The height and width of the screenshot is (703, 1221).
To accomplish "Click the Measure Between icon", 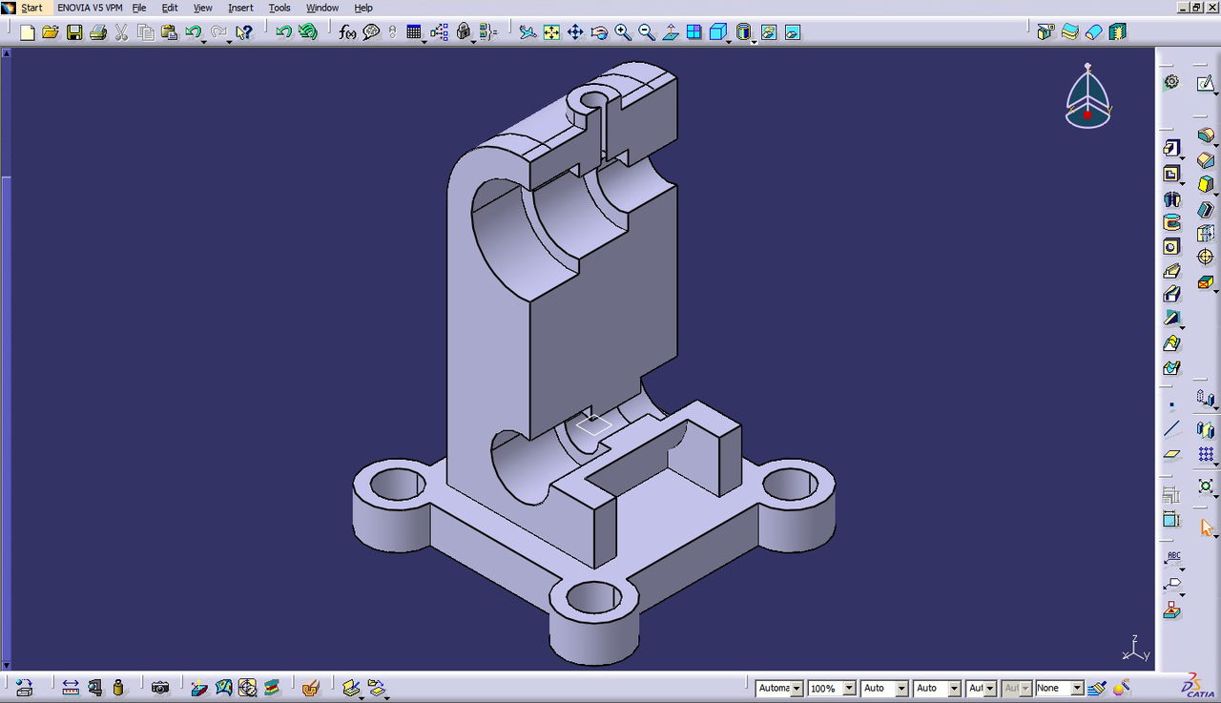I will [x=71, y=687].
